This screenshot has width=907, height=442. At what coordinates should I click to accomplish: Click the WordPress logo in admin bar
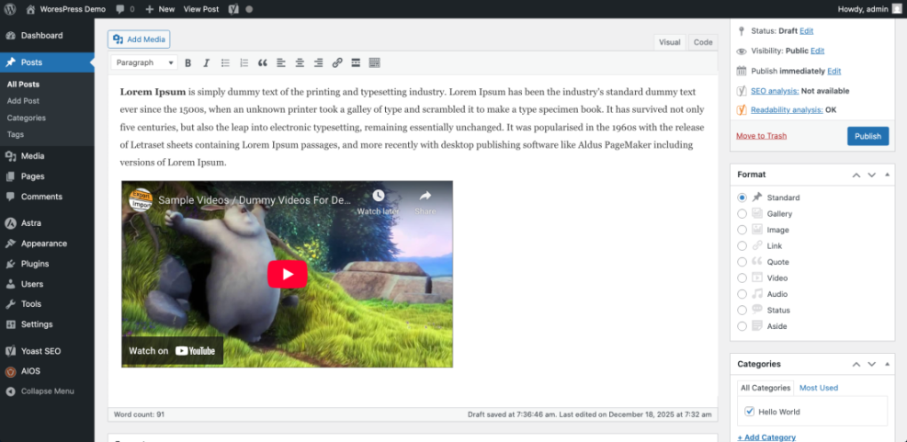tap(10, 9)
